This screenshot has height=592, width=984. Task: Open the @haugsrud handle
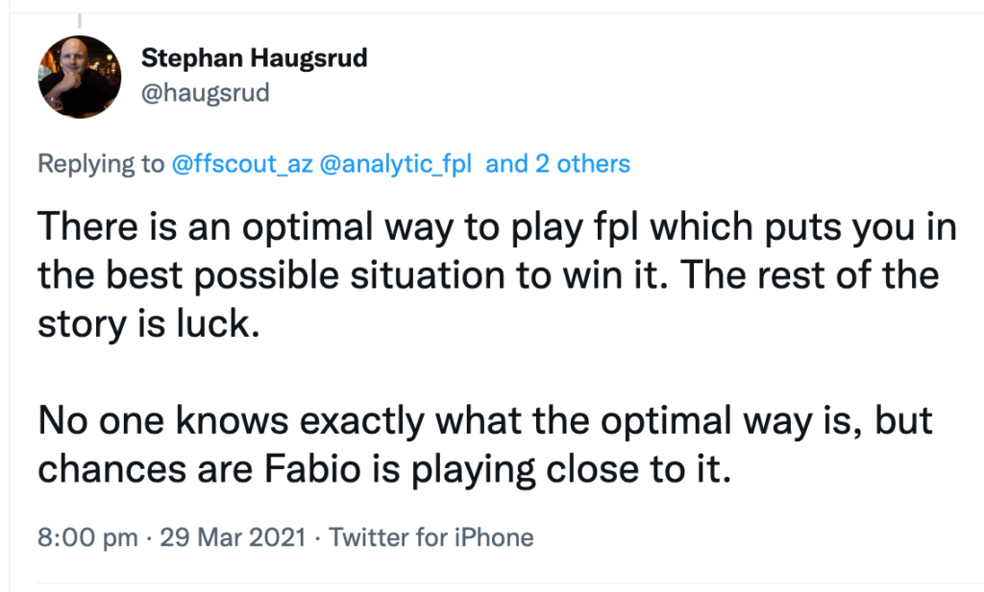[206, 93]
